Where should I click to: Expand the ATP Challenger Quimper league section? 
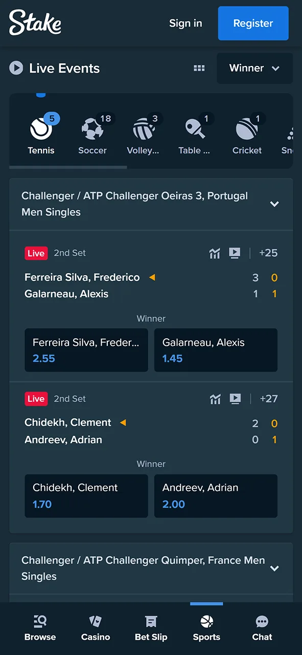(274, 568)
